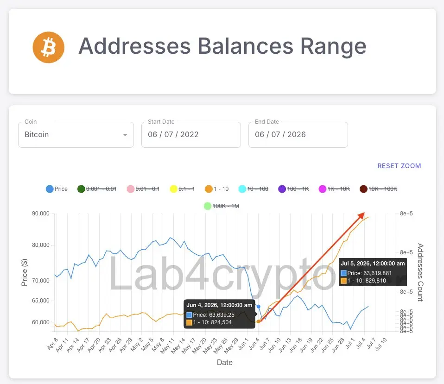The height and width of the screenshot is (384, 444).
Task: Toggle the 10 - 100 legend series
Action: click(254, 189)
